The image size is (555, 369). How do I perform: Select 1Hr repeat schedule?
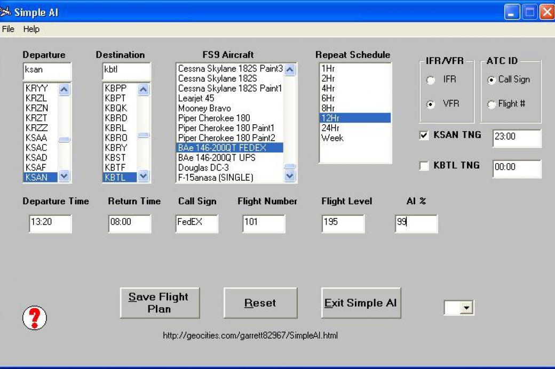coord(355,68)
